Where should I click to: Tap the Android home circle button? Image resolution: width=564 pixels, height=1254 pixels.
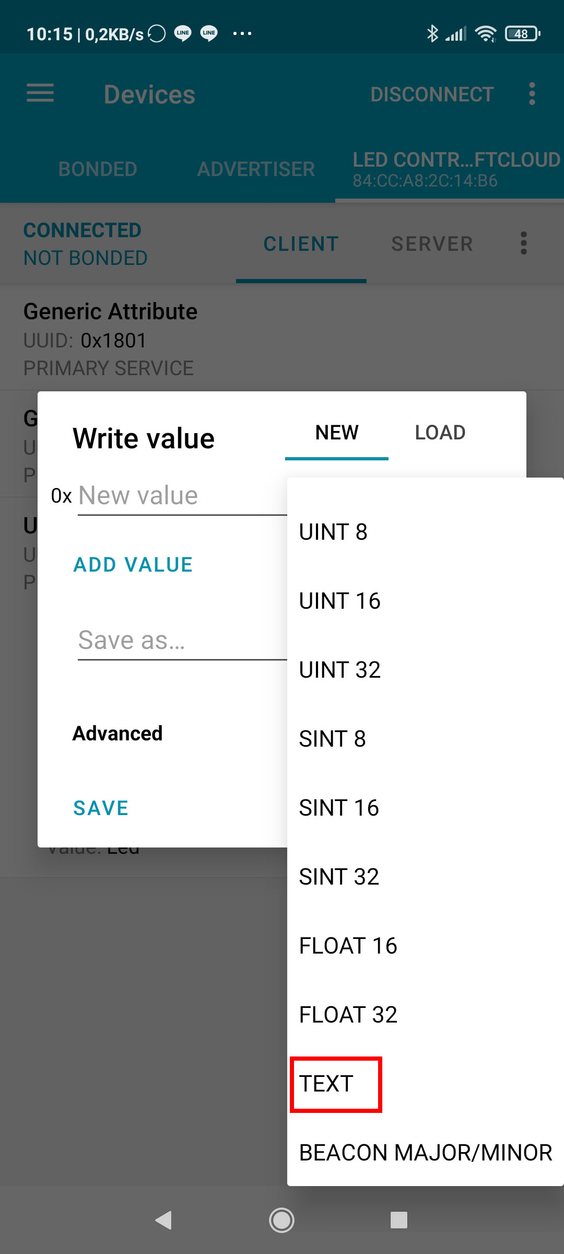click(281, 1220)
